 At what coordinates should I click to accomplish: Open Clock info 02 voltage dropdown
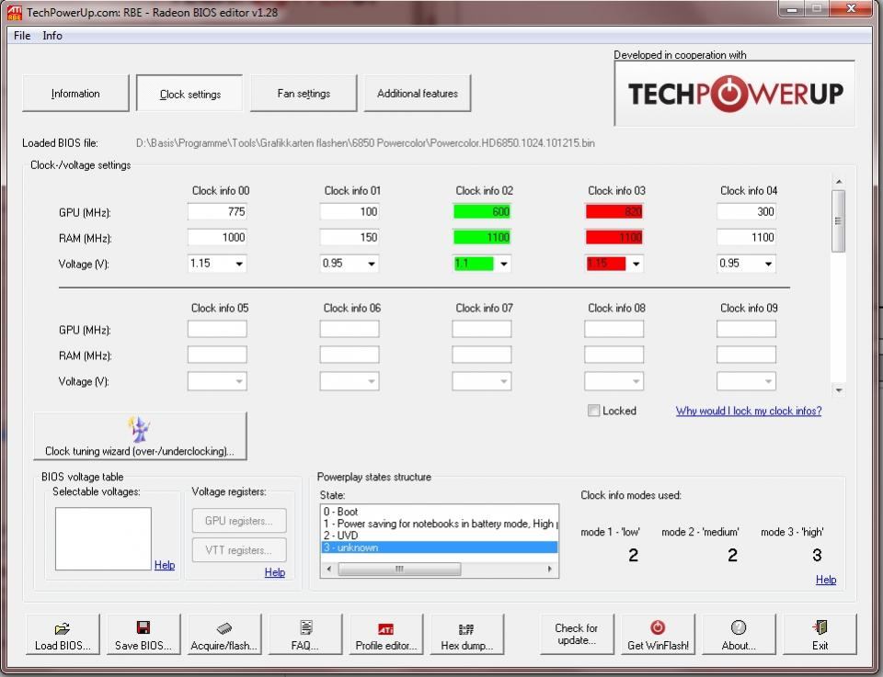coord(504,264)
